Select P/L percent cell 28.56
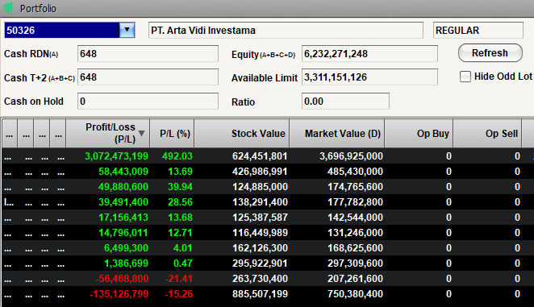534x307 pixels. 180,202
